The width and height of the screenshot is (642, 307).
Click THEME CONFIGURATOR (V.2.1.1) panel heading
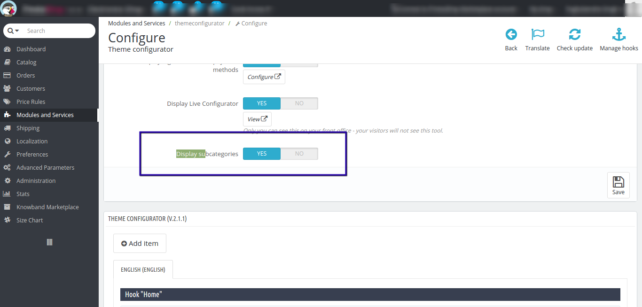coord(147,219)
